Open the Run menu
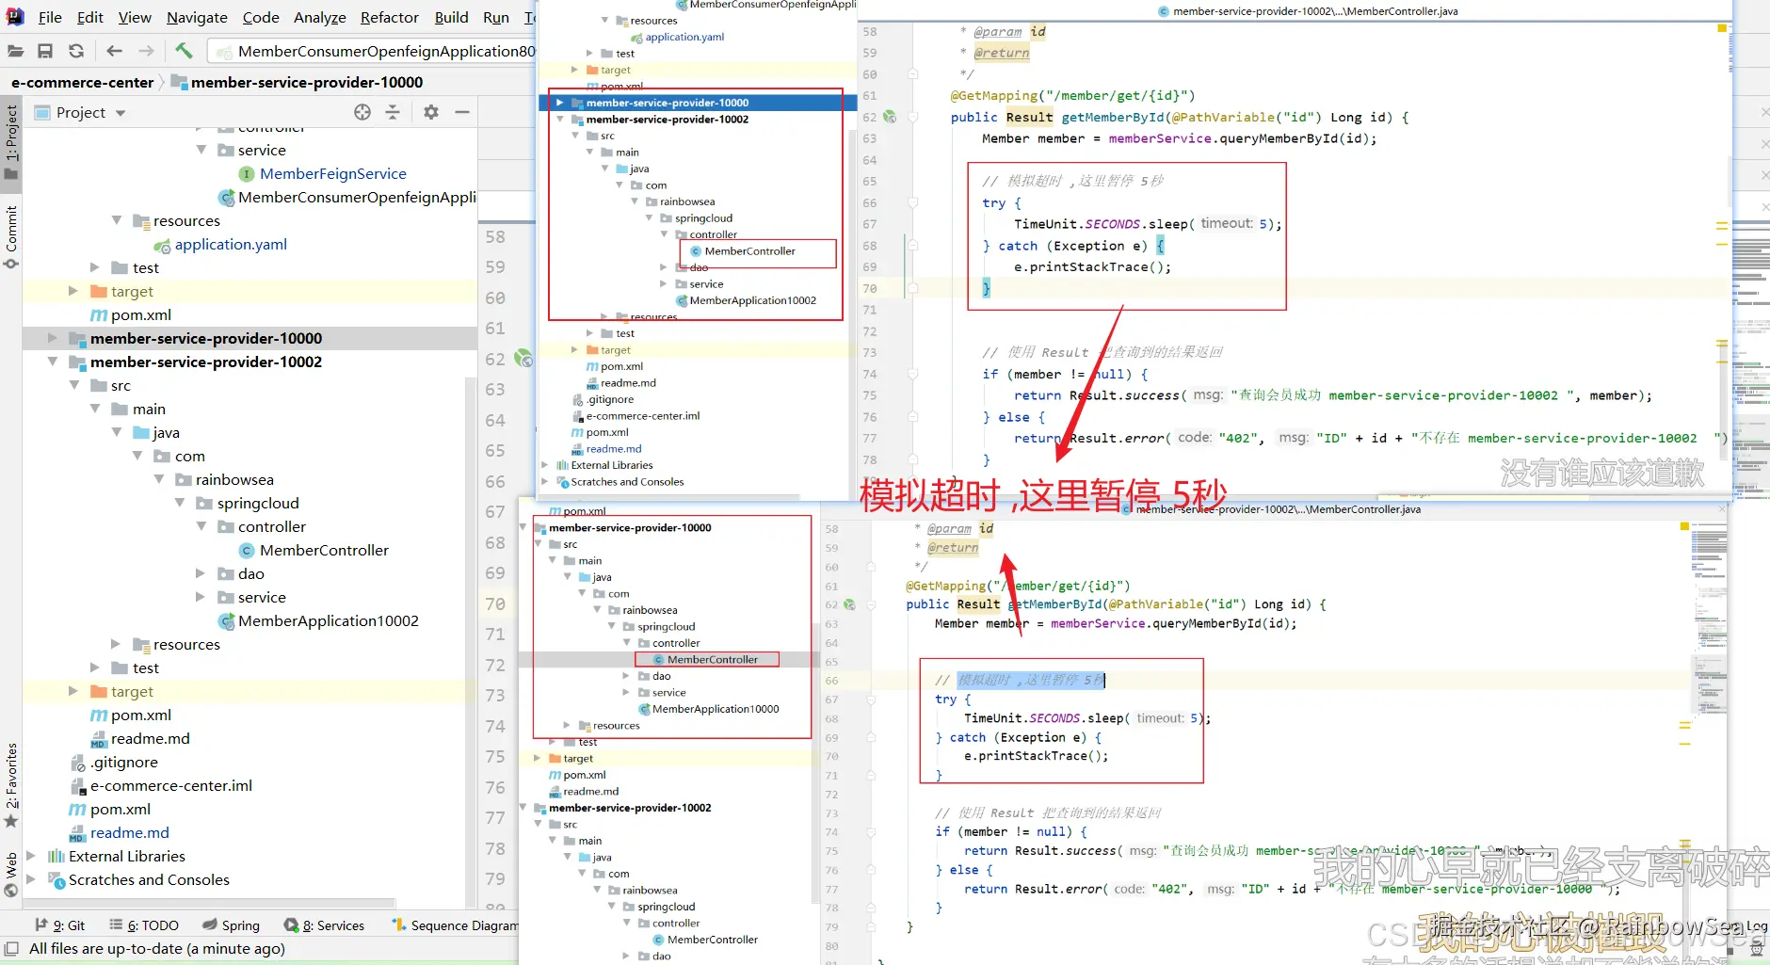1770x965 pixels. [496, 17]
